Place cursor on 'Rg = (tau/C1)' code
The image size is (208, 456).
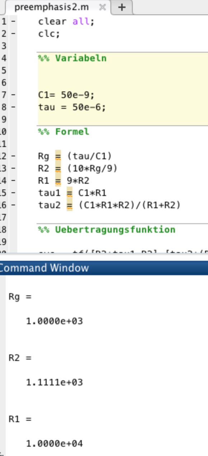pyautogui.click(x=75, y=156)
